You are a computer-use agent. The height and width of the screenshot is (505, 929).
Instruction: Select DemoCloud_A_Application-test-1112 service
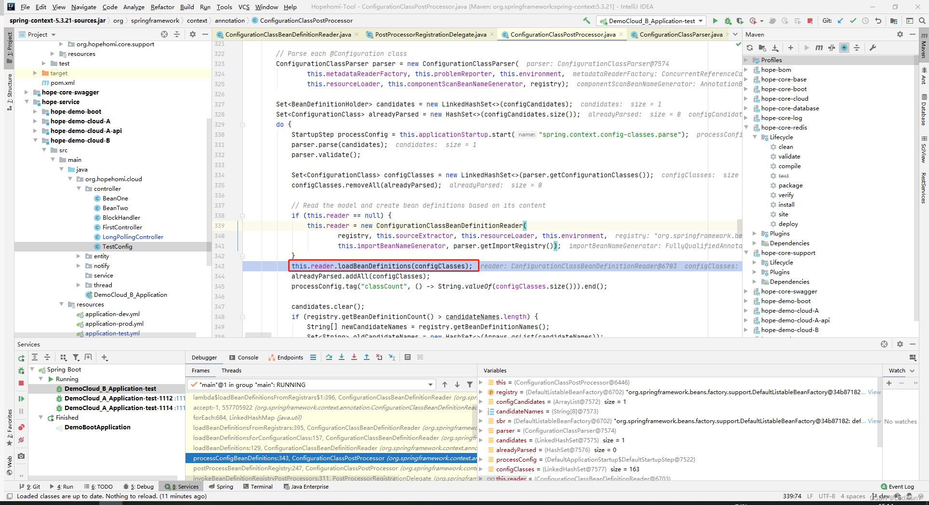click(x=119, y=399)
